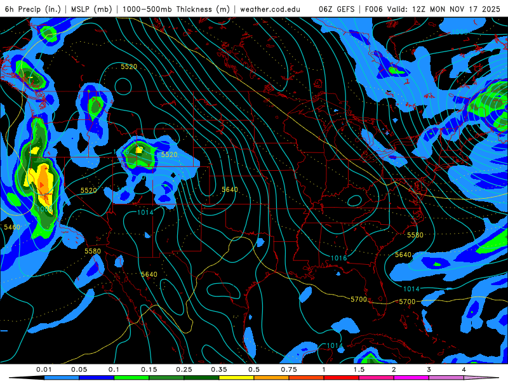
Task: Click the 1008 pressure label near California coast
Action: 44,209
